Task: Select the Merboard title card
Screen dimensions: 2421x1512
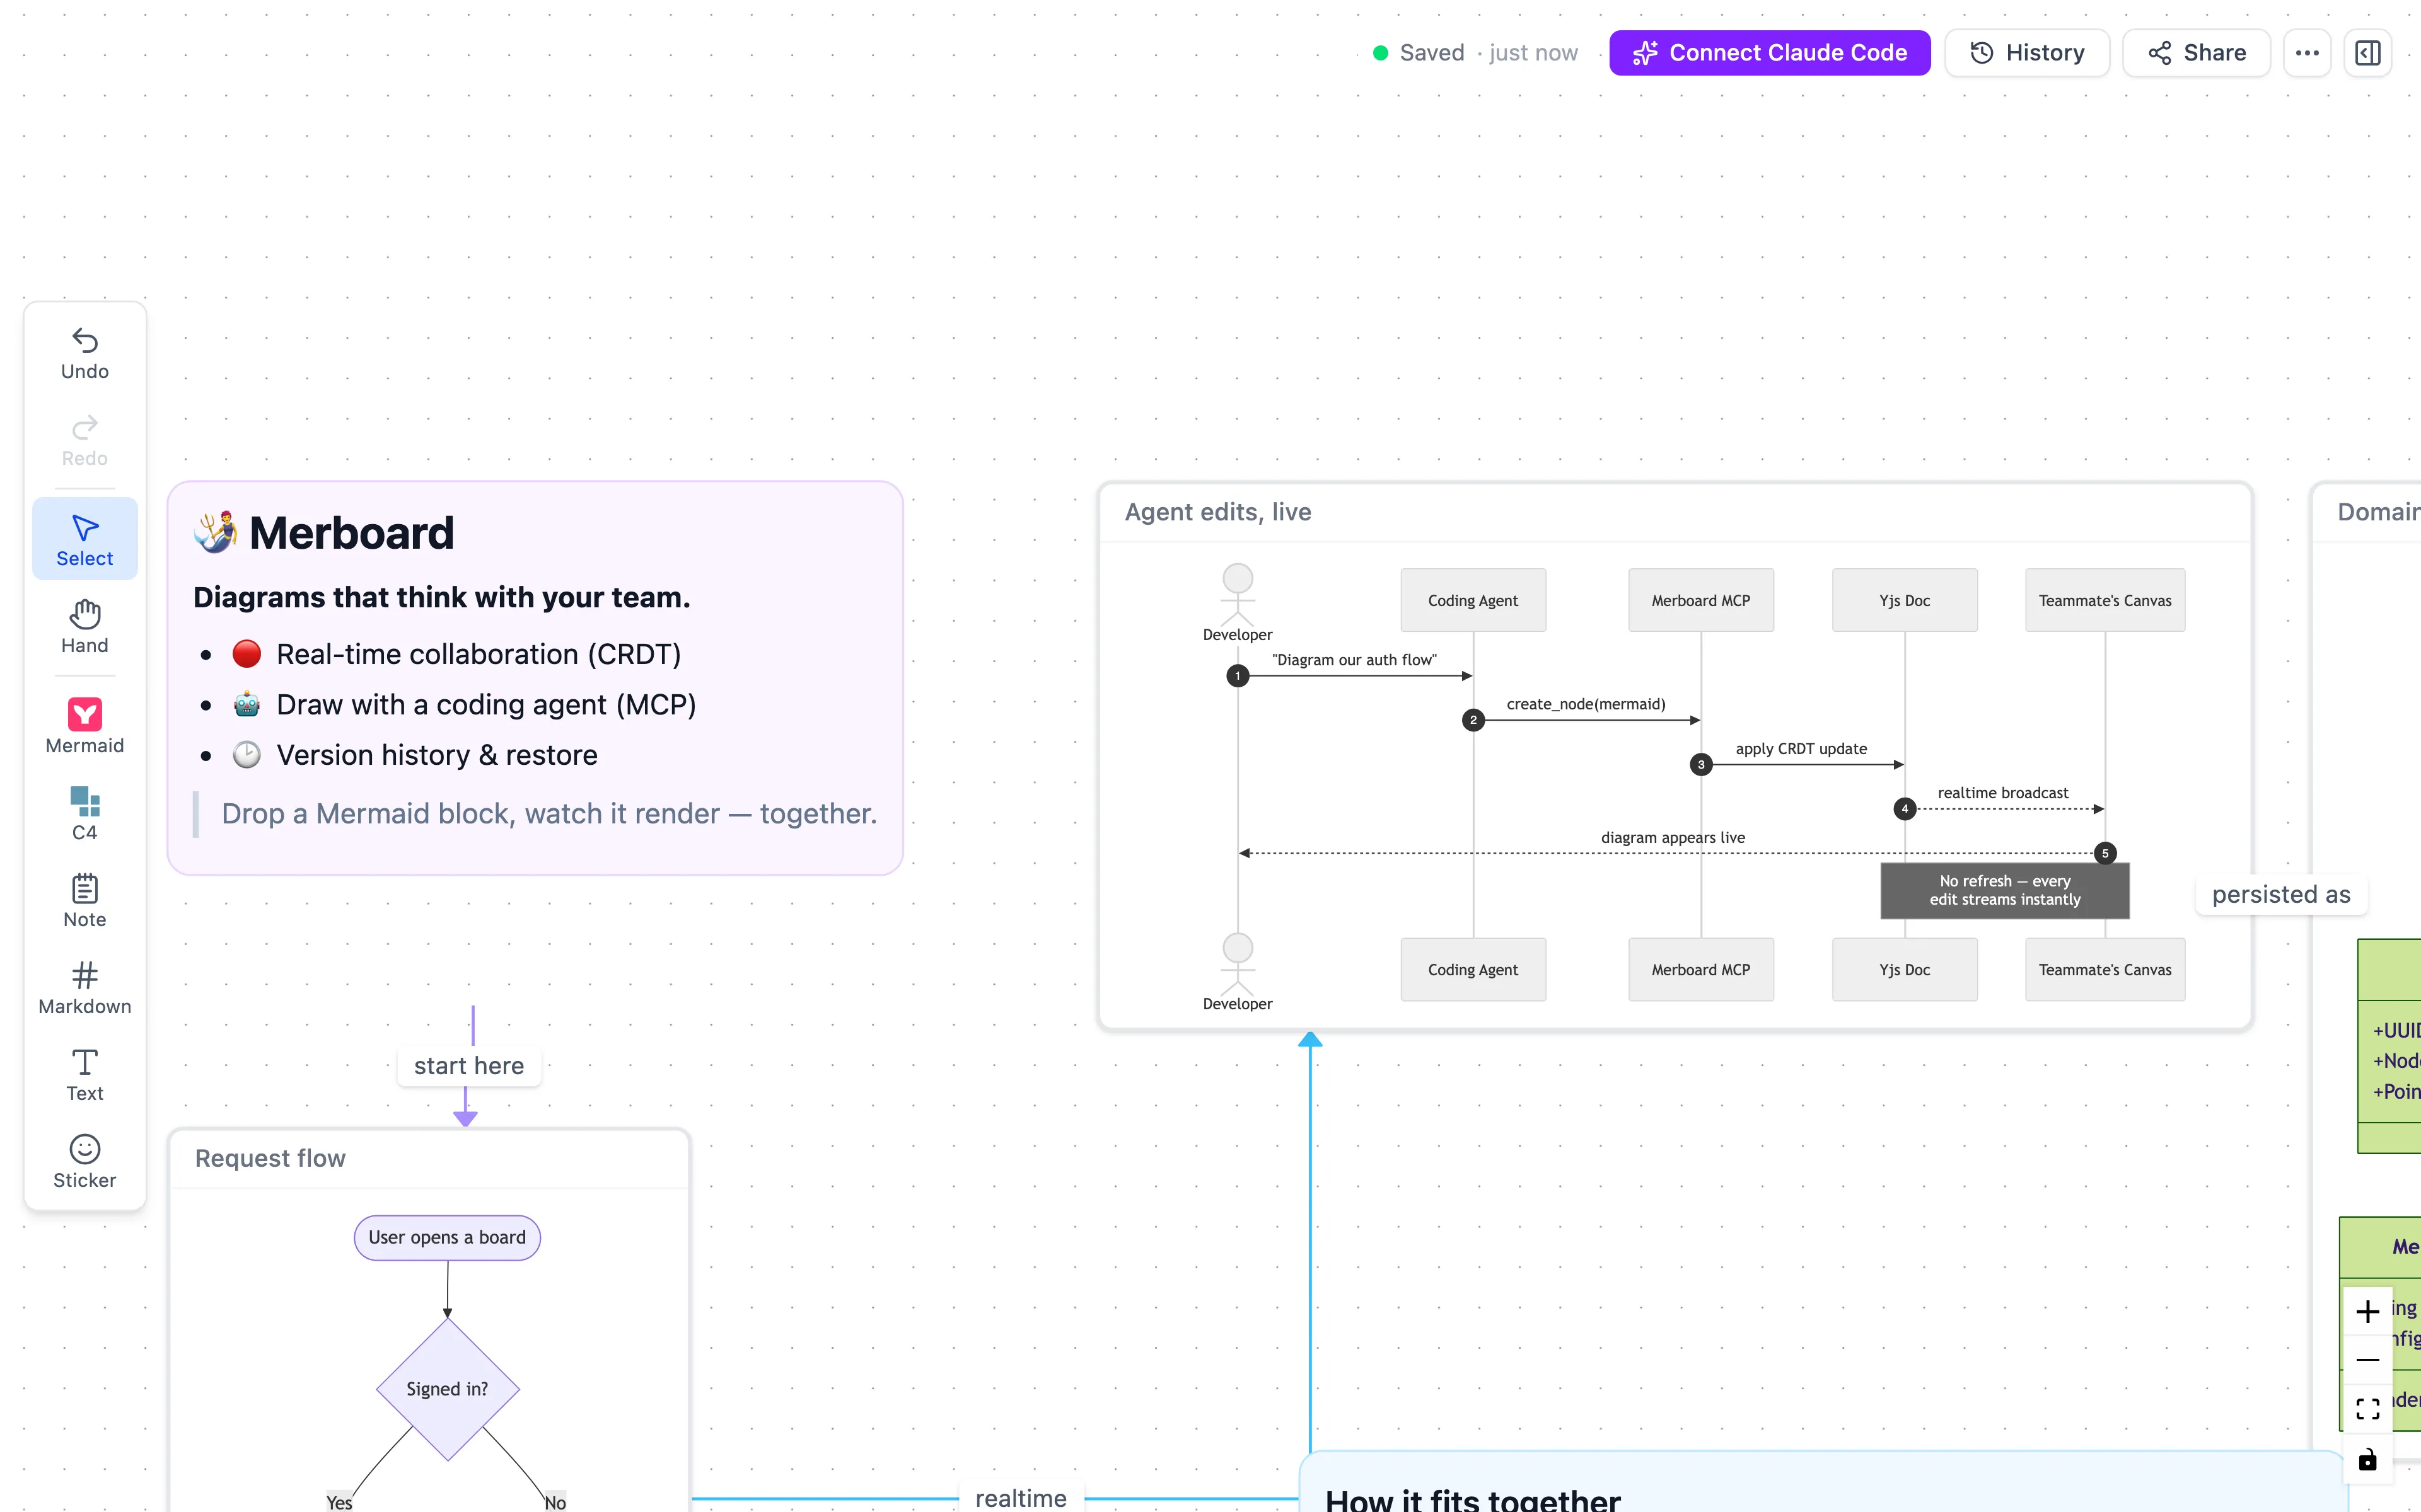Action: (535, 678)
